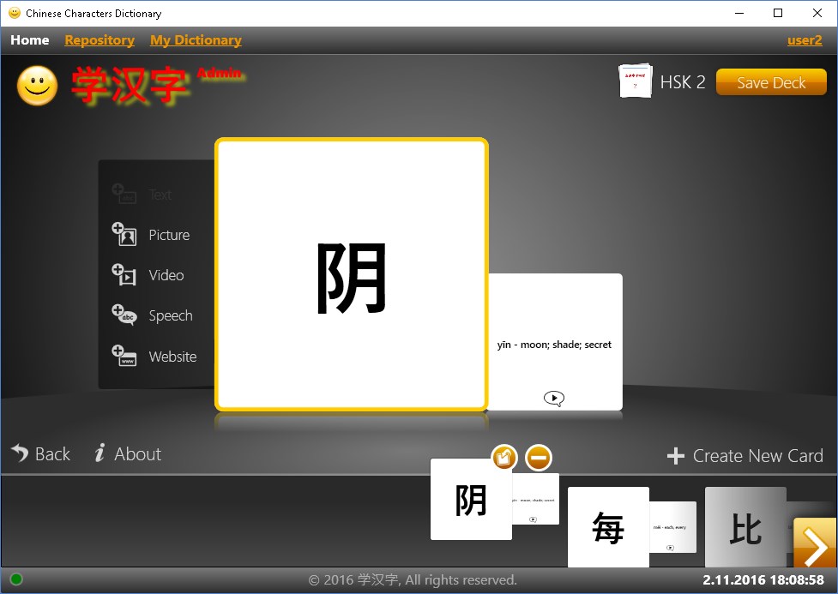
Task: Remove the 阴 card using the minus icon
Action: pyautogui.click(x=538, y=457)
